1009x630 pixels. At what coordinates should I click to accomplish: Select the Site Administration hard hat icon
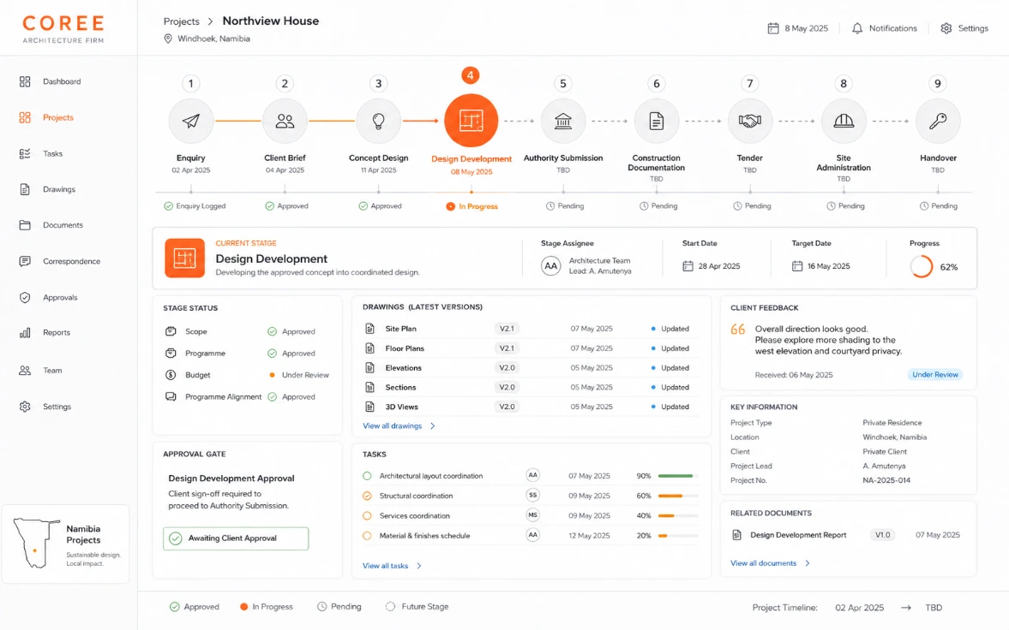coord(844,121)
